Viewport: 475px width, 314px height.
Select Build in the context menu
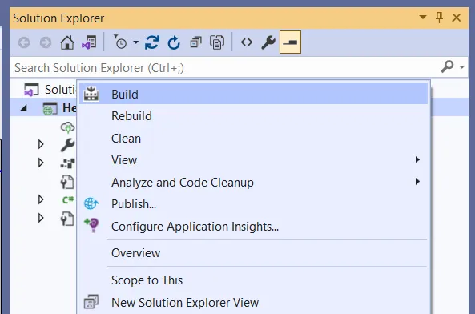254,94
